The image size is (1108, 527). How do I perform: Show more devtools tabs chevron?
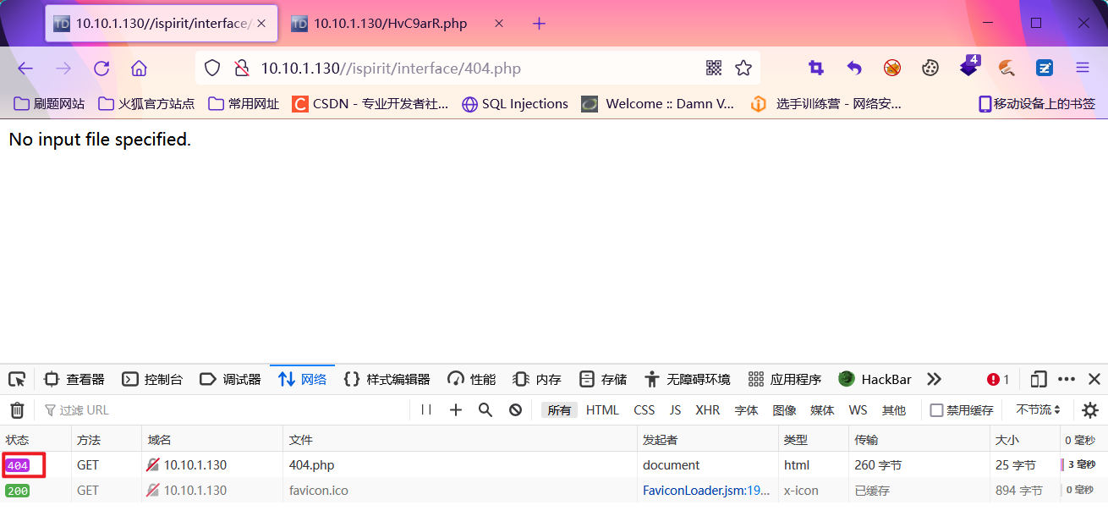(934, 379)
